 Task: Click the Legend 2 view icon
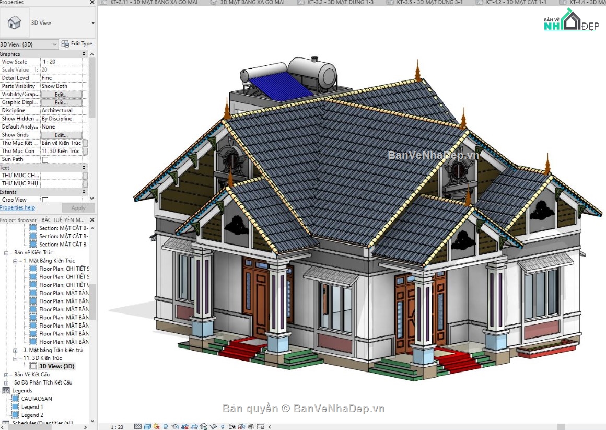pyautogui.click(x=15, y=415)
